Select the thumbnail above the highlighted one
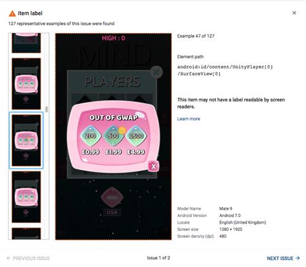The width and height of the screenshot is (306, 267). coord(26,83)
